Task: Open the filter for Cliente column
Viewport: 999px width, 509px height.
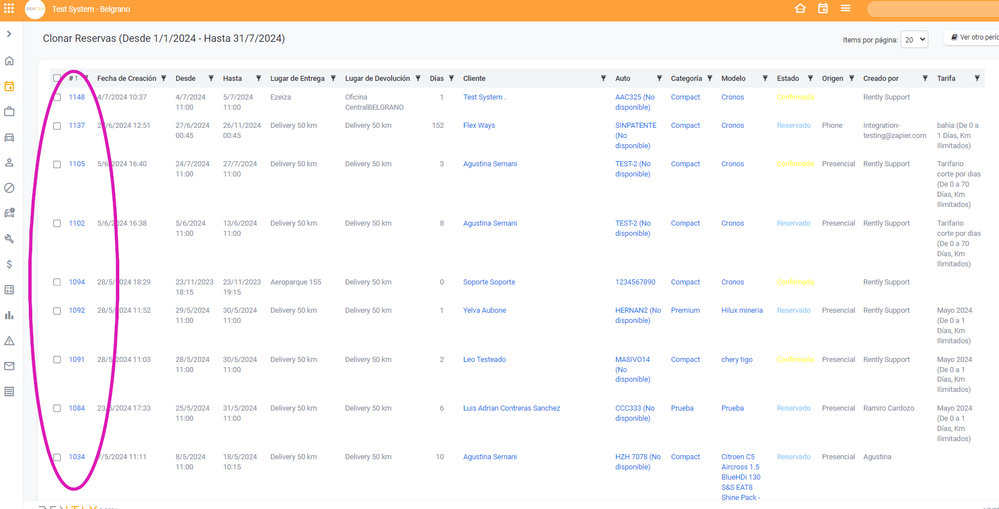Action: (603, 79)
